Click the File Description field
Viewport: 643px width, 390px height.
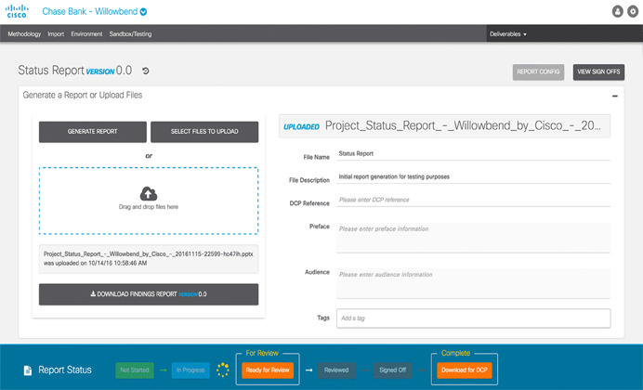pyautogui.click(x=474, y=177)
